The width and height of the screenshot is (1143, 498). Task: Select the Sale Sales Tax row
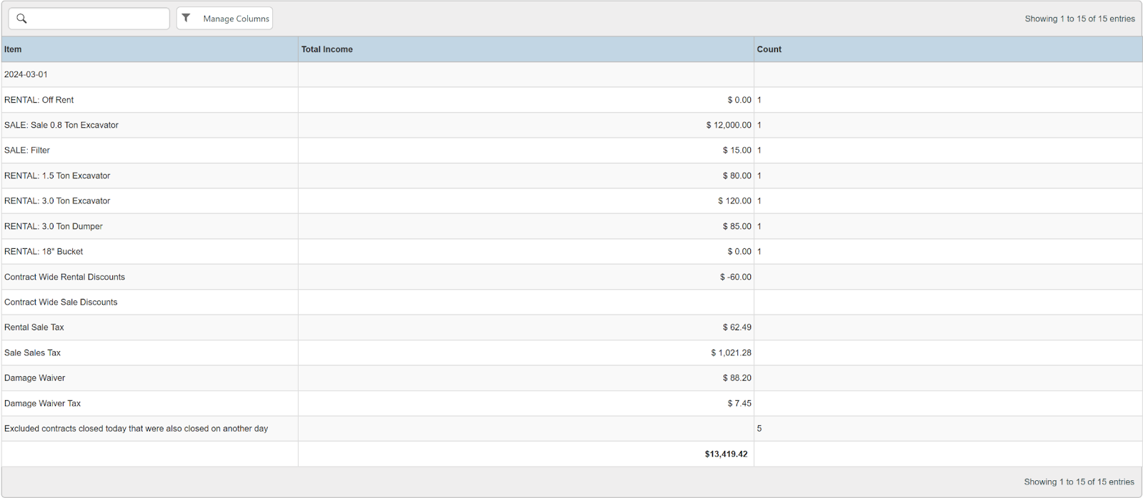coord(33,352)
